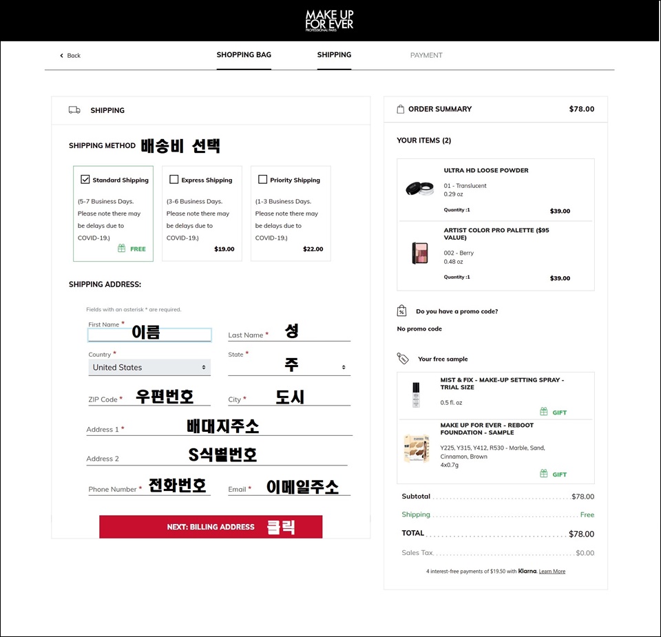Click 'ULTRA HD LOOSE POWDER' item title
Image resolution: width=661 pixels, height=637 pixels.
click(485, 170)
